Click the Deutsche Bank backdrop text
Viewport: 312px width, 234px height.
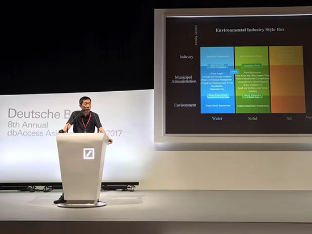(39, 113)
